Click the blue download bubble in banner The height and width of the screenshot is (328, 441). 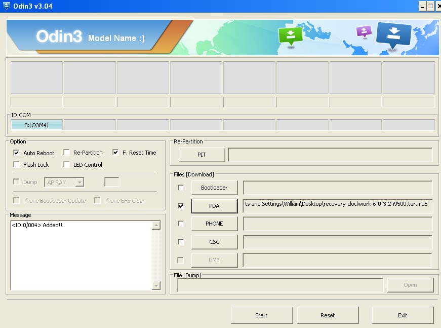(393, 35)
